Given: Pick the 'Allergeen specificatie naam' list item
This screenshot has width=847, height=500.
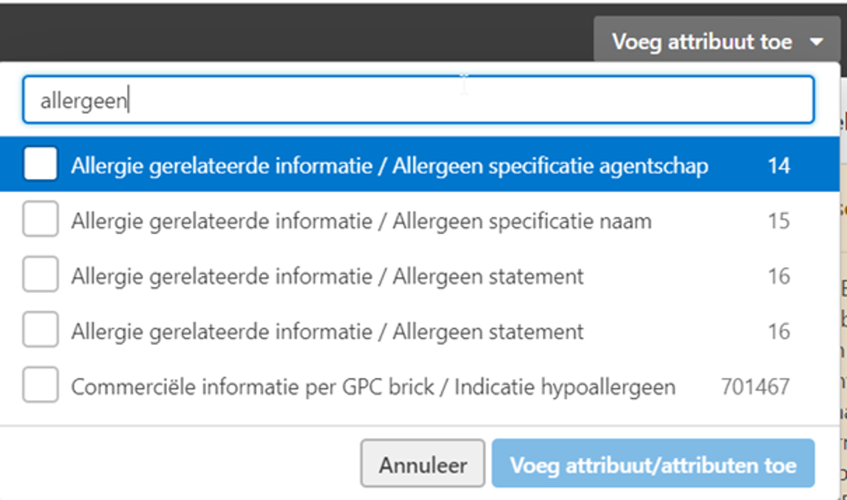Looking at the screenshot, I should [x=361, y=221].
